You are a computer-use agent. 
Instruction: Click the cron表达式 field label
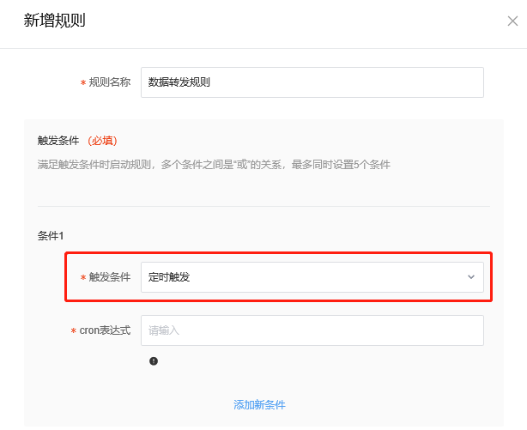pyautogui.click(x=105, y=330)
